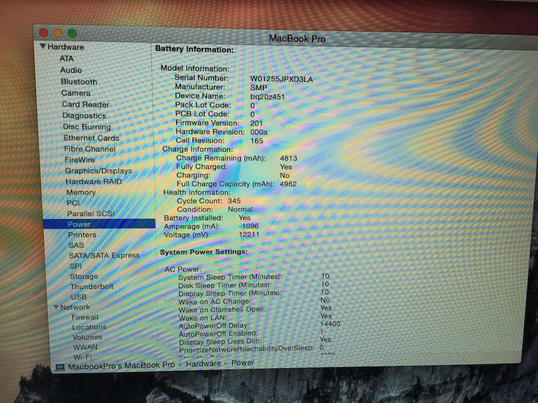Select WWAN under Network
Viewport: 538px width, 403px height.
(x=85, y=347)
